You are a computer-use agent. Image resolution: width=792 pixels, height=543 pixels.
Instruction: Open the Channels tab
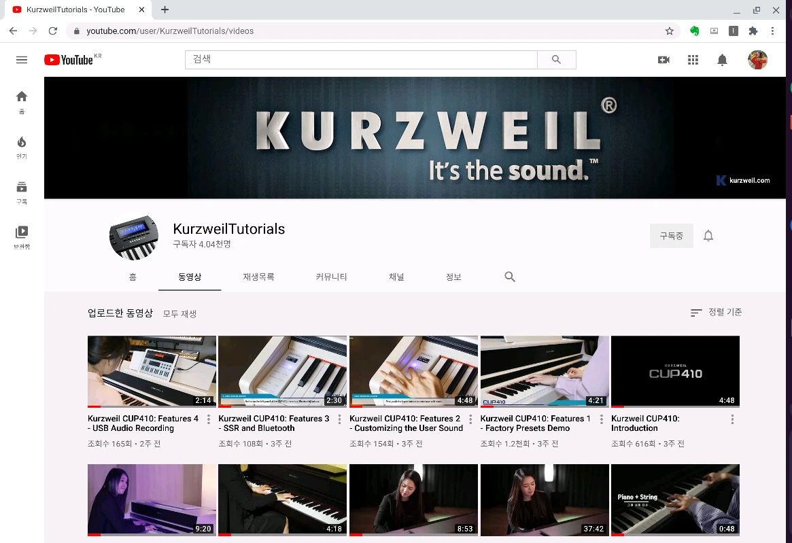click(396, 277)
